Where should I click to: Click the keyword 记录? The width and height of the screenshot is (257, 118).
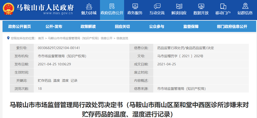click(x=74, y=80)
